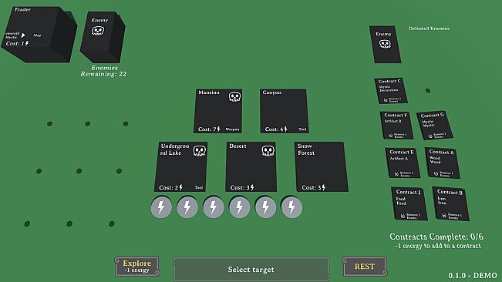Click the skull on the defeated Enemy card
The height and width of the screenshot is (282, 502).
click(385, 44)
